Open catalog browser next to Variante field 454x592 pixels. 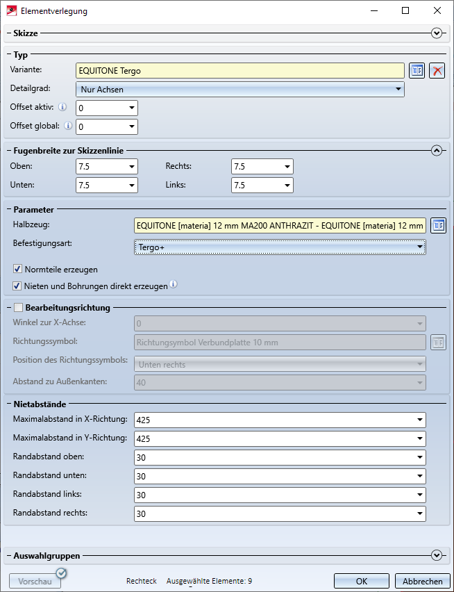coord(417,71)
